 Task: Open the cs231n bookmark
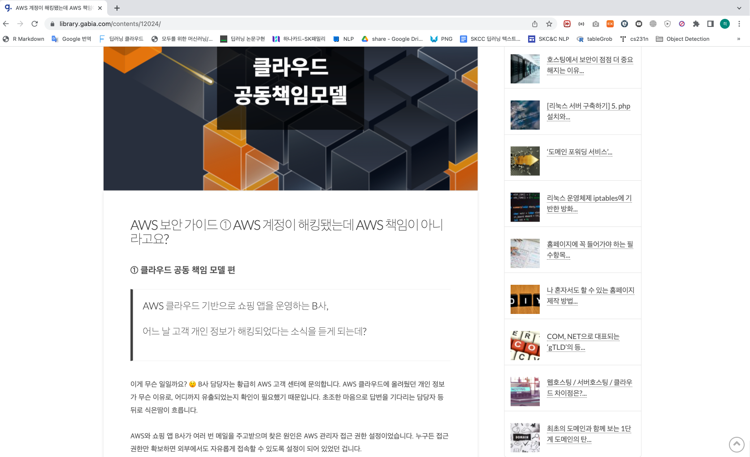coord(634,39)
